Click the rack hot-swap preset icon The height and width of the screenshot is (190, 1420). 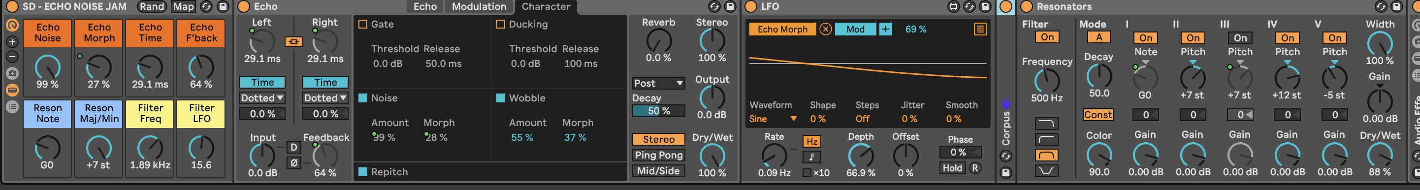(206, 6)
